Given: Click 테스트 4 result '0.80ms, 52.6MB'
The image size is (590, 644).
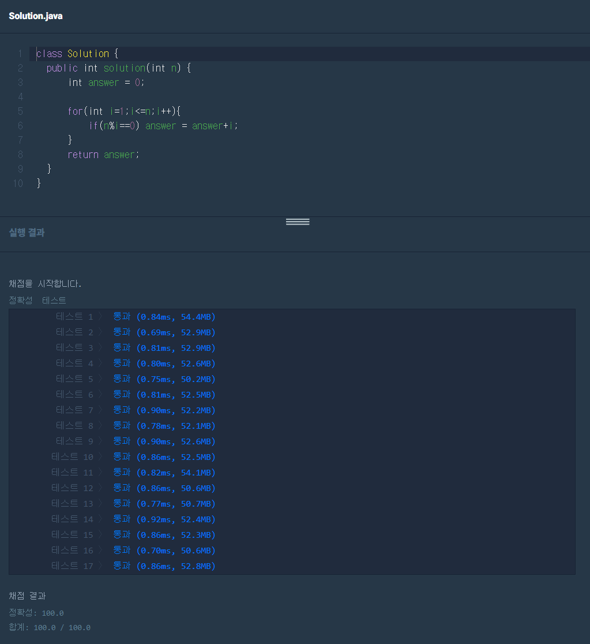Looking at the screenshot, I should point(176,364).
